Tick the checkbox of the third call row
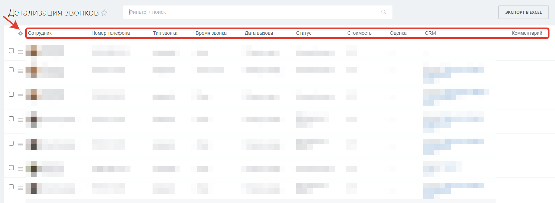This screenshot has height=203, width=555. click(x=11, y=94)
